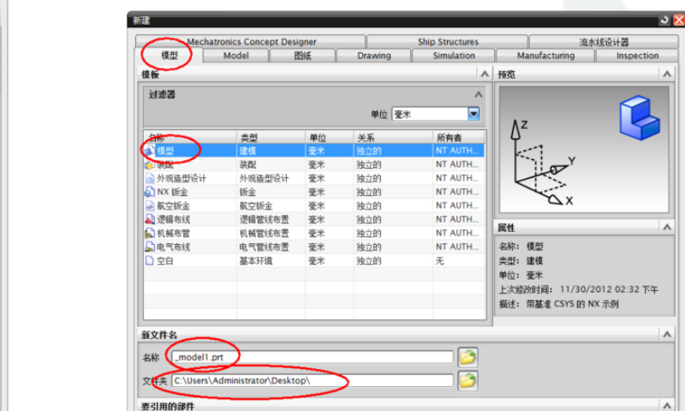Click the 航空钣金 template icon
Screen dimensions: 685x411
149,205
